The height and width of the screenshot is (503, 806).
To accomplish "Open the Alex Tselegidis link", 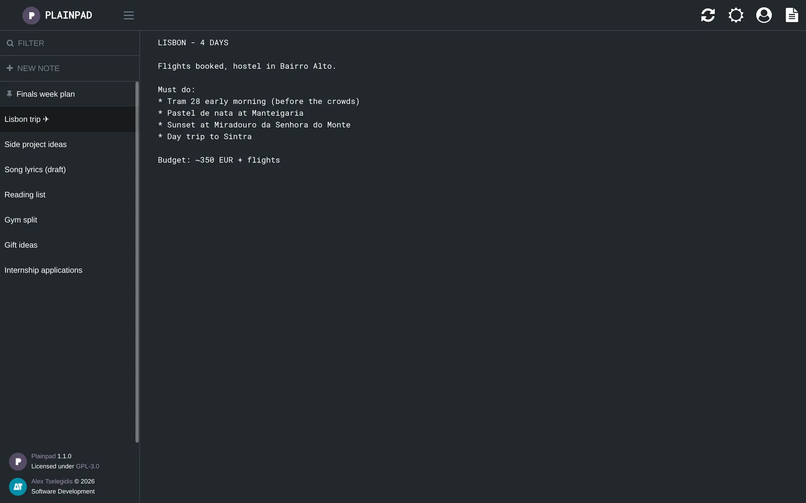I will point(52,481).
